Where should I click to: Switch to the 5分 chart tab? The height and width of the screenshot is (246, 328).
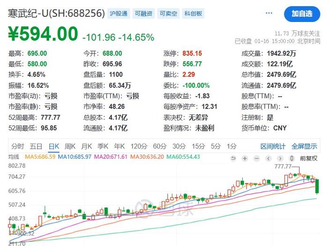pos(216,146)
